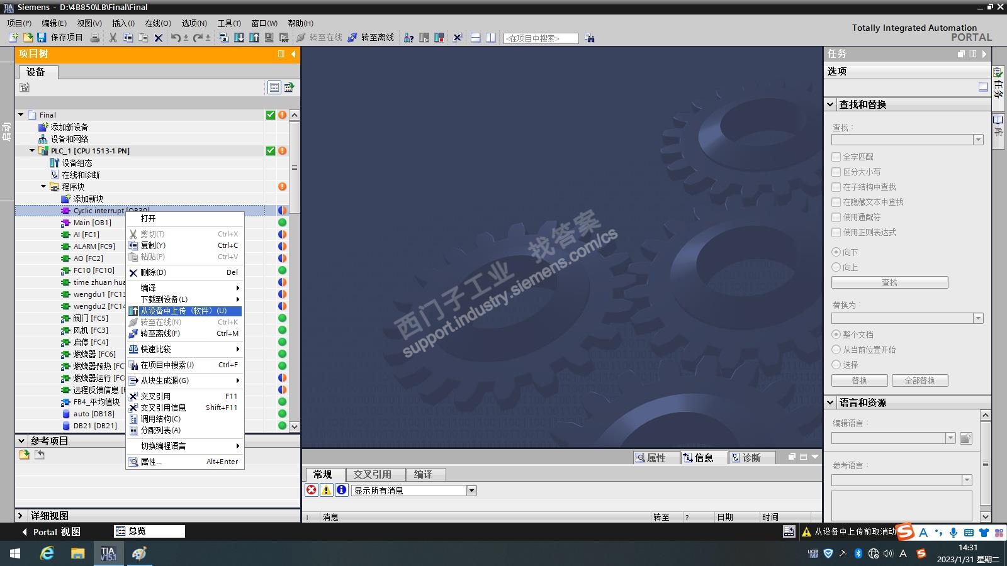This screenshot has width=1007, height=566.
Task: Enable the 使用通配符 checkbox
Action: pos(836,217)
